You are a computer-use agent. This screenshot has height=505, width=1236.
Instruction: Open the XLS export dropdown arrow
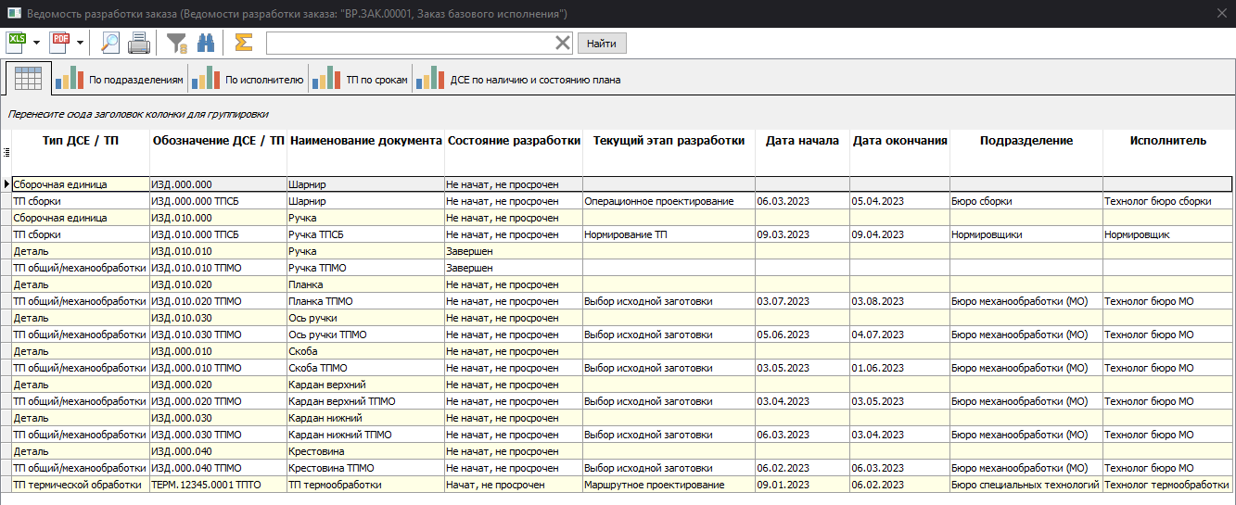(x=36, y=43)
